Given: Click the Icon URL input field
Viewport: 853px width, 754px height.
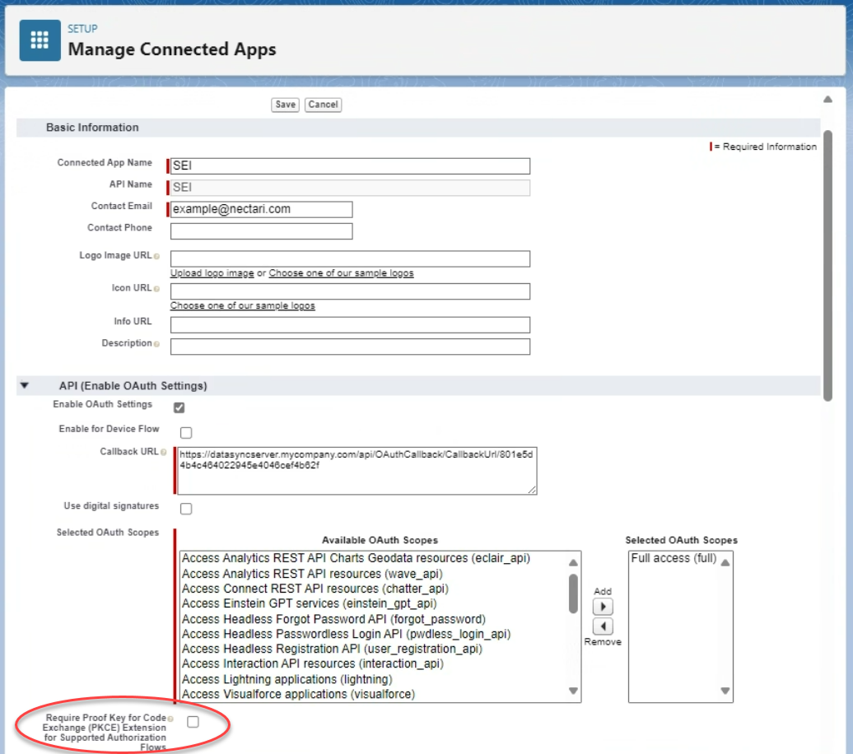Looking at the screenshot, I should [350, 291].
